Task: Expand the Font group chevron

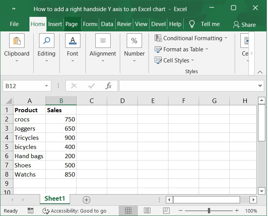Action: click(x=73, y=61)
